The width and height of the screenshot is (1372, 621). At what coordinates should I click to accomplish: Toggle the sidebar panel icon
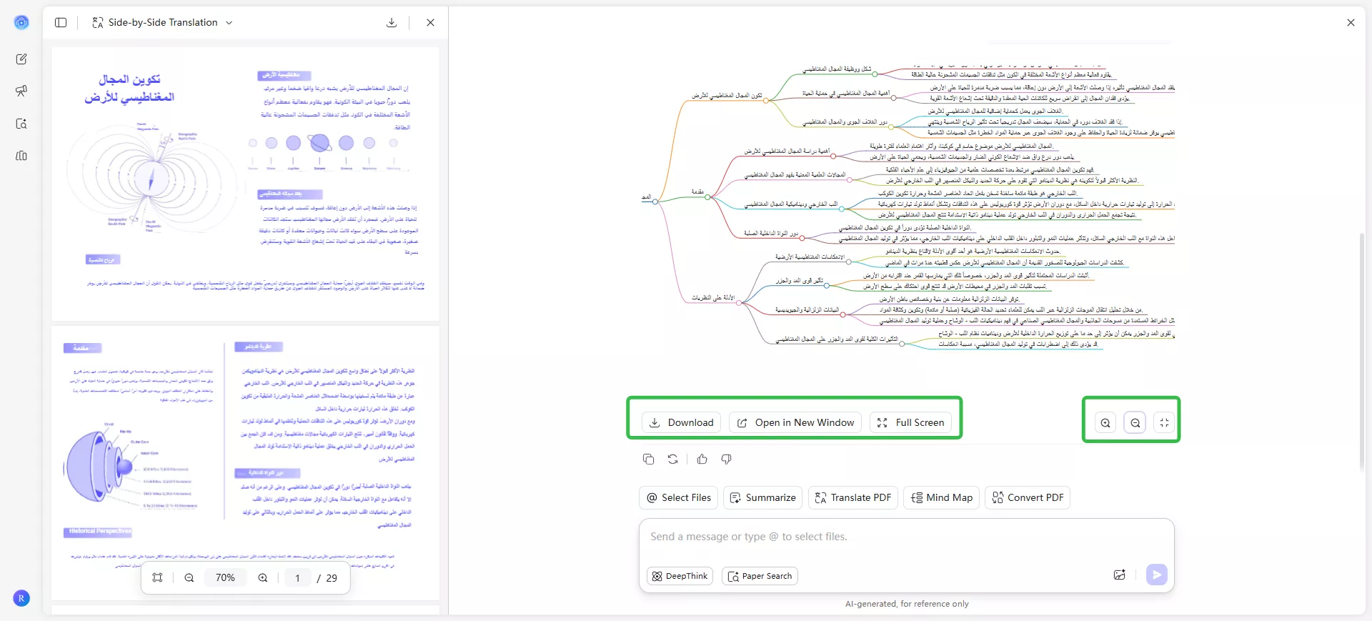(61, 23)
